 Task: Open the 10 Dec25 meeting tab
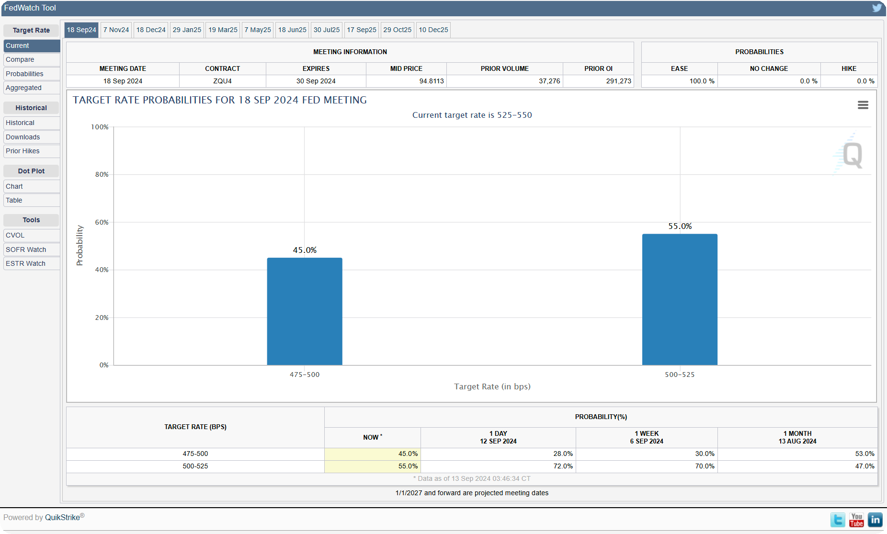[433, 30]
